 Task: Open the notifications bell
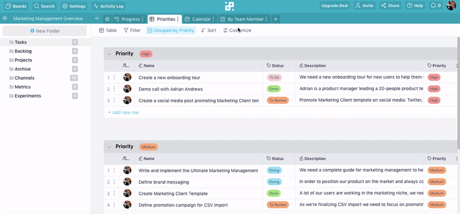(436, 6)
